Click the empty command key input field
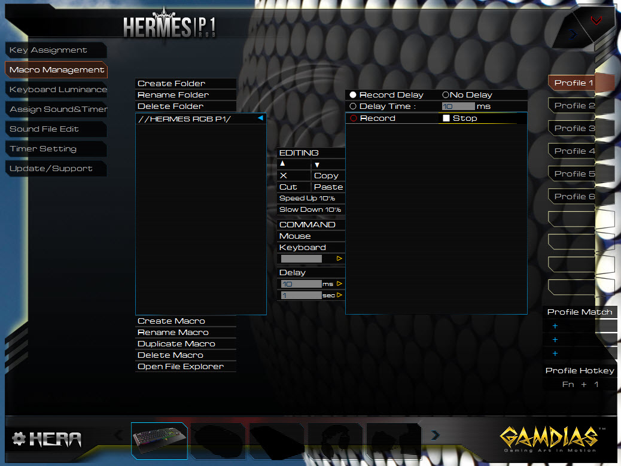 [x=302, y=259]
